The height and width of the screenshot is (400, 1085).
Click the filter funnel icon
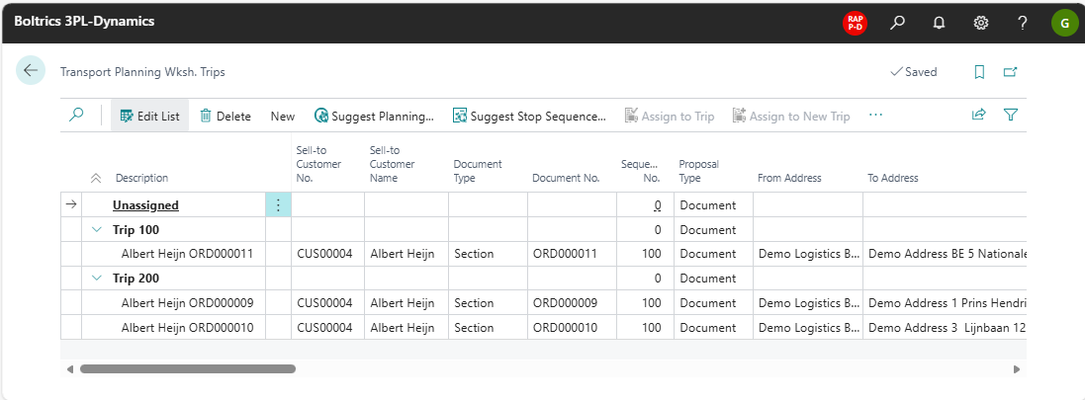tap(1010, 116)
